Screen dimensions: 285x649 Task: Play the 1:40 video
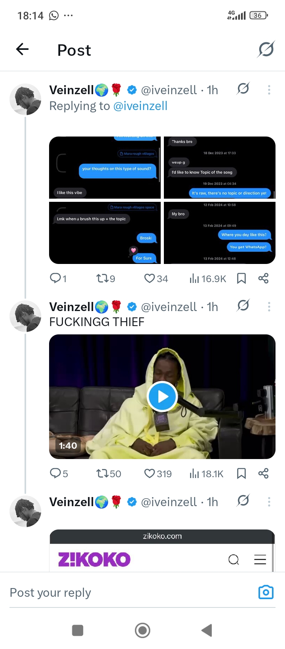pos(162,397)
